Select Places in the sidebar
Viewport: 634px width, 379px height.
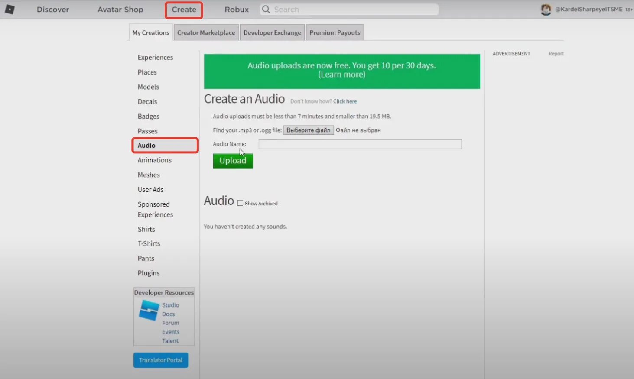pos(147,72)
